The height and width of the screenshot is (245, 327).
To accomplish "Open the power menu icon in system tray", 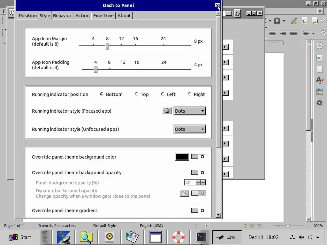I will (310, 237).
